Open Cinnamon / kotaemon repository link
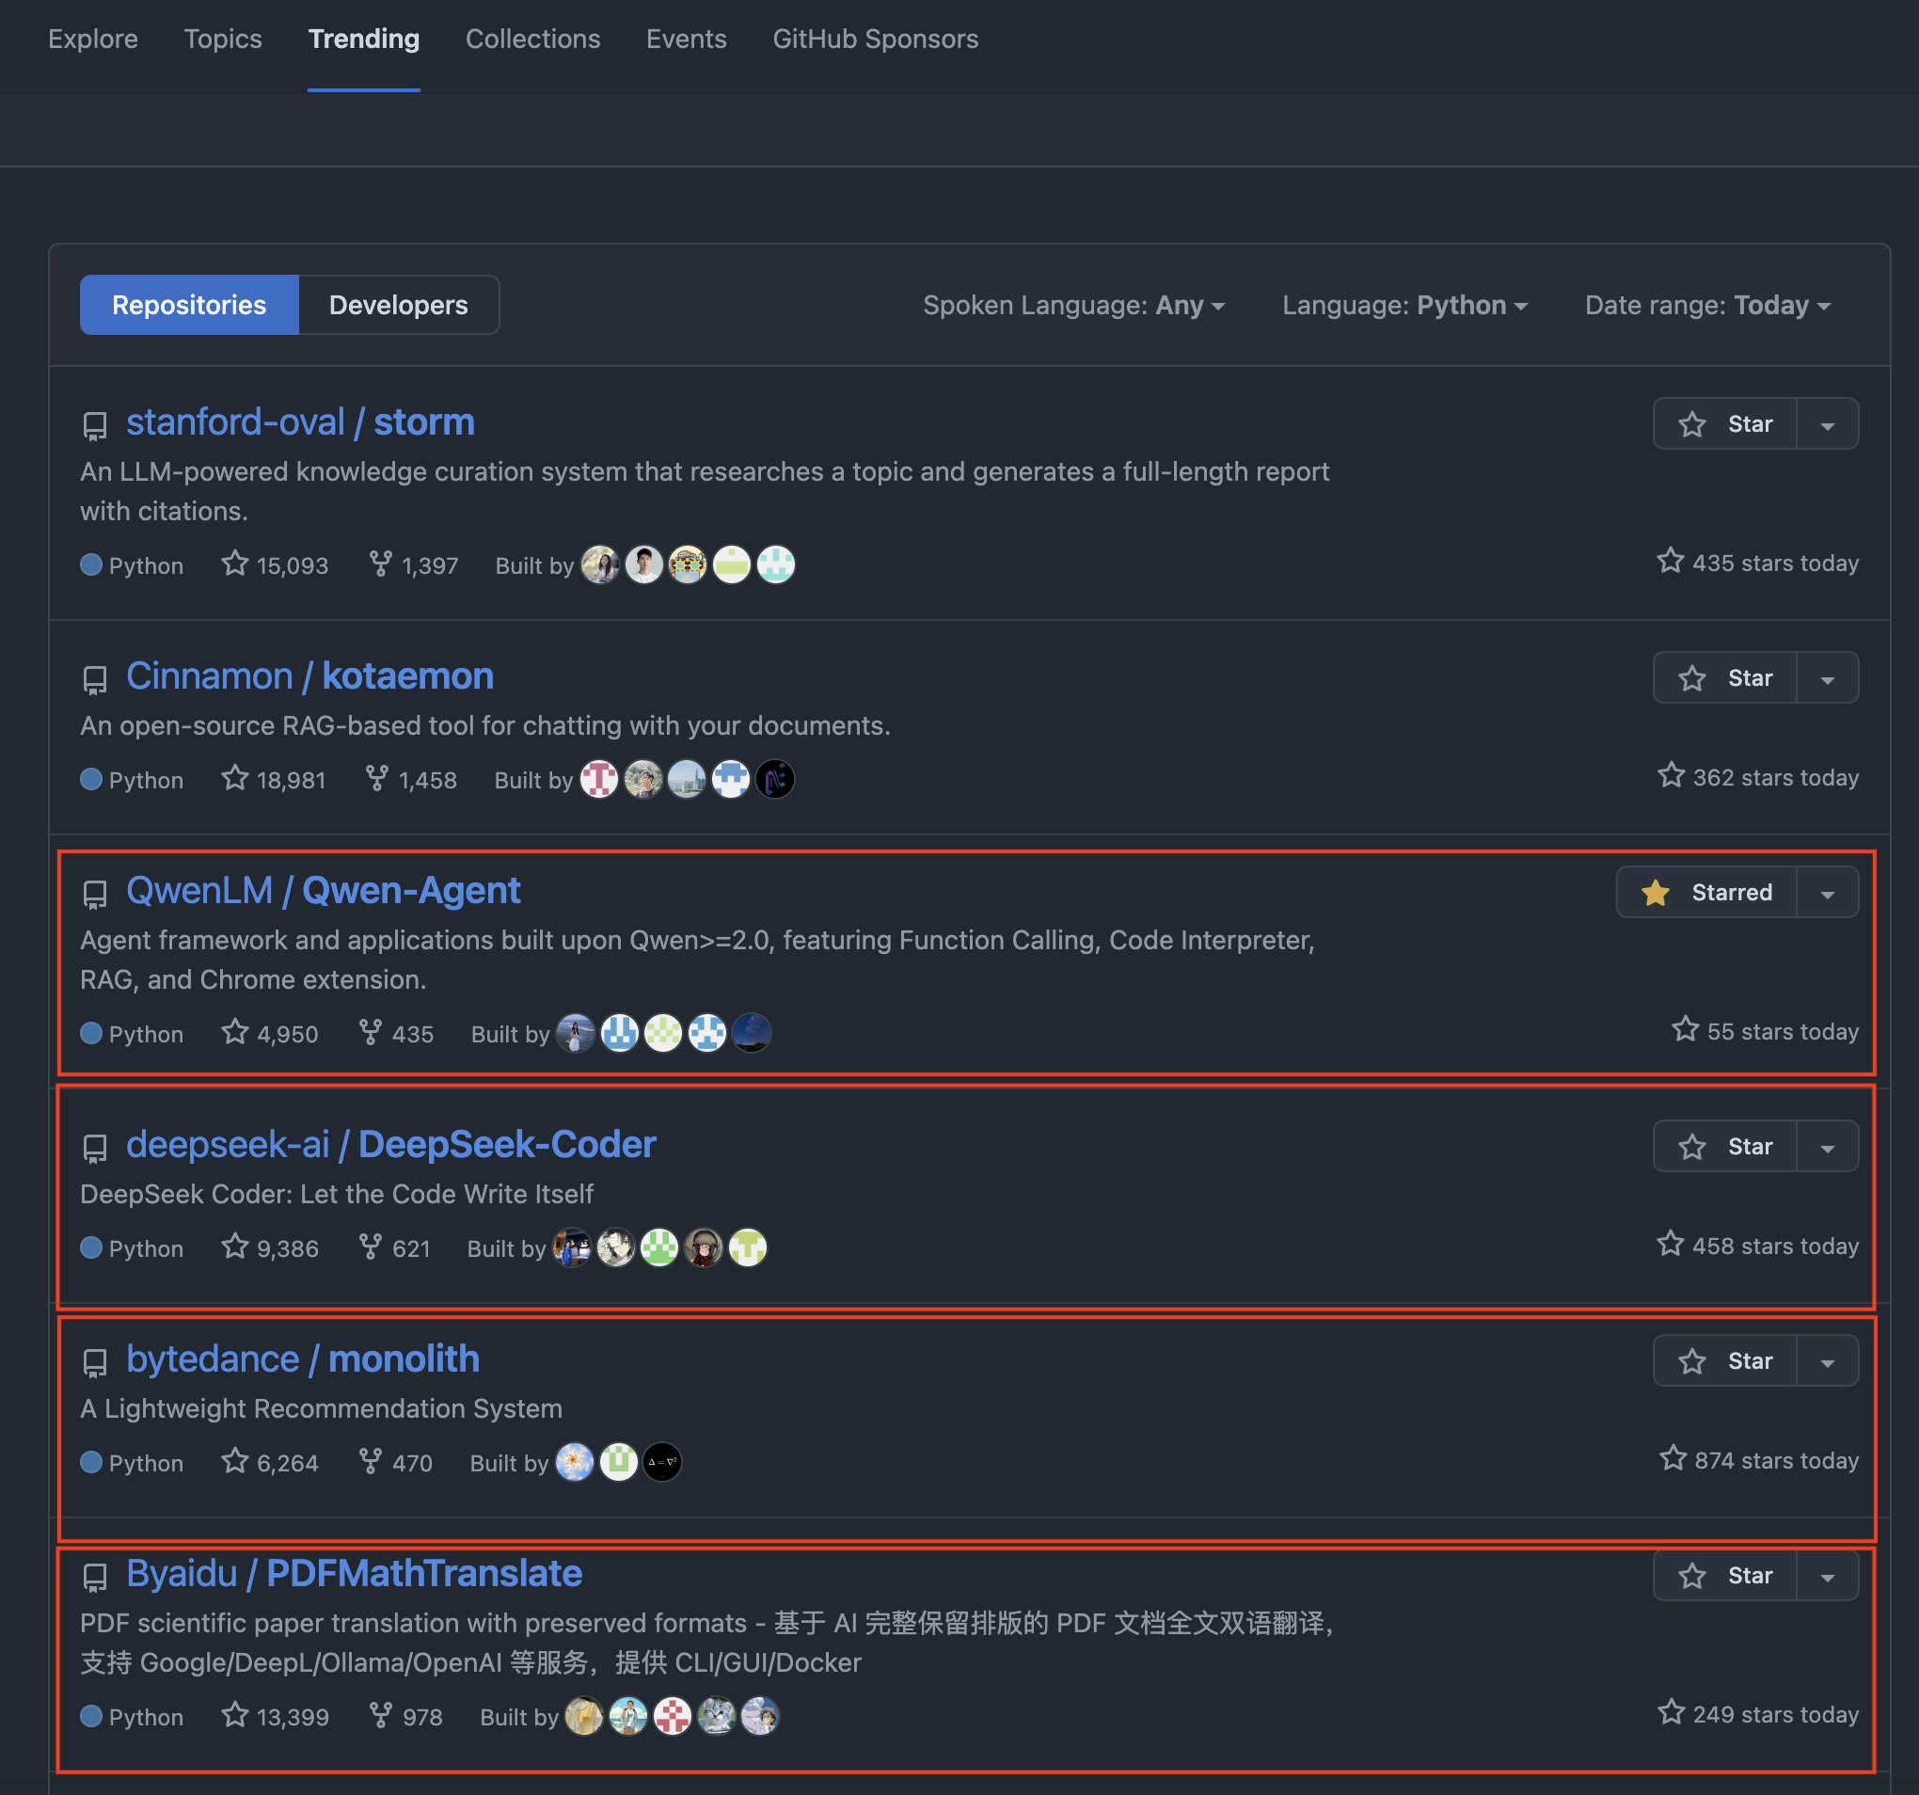The image size is (1919, 1795). (309, 675)
